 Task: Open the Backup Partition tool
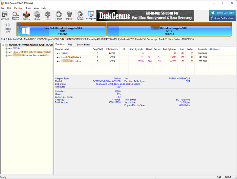pyautogui.click(x=80, y=15)
